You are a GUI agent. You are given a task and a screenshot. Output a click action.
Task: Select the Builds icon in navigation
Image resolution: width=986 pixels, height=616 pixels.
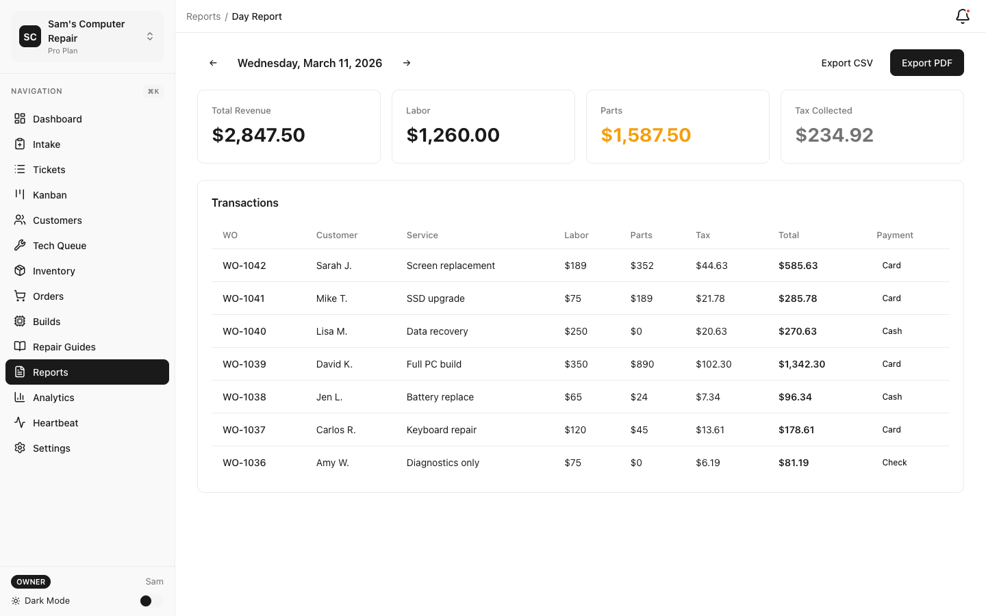[x=18, y=321]
